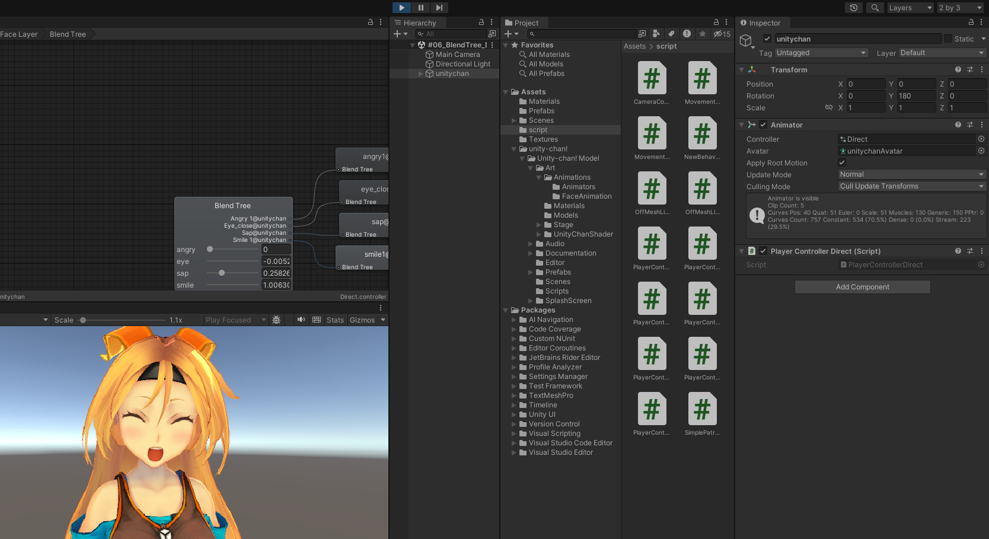The width and height of the screenshot is (989, 539).
Task: Select the CameraCo... script asset
Action: 652,84
